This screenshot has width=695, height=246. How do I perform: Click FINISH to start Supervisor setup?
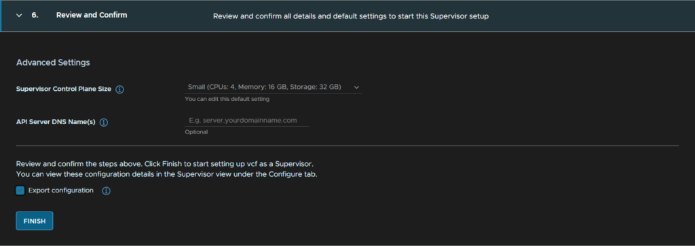tap(35, 221)
